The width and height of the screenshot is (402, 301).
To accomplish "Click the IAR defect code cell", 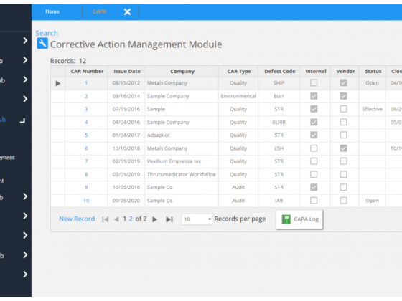I will 279,201.
